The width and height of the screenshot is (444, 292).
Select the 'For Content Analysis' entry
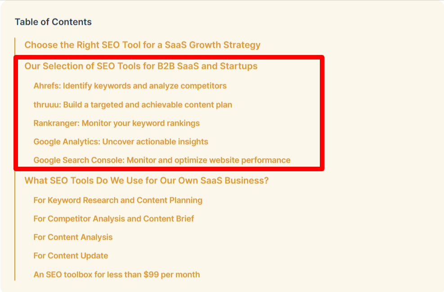(x=73, y=237)
